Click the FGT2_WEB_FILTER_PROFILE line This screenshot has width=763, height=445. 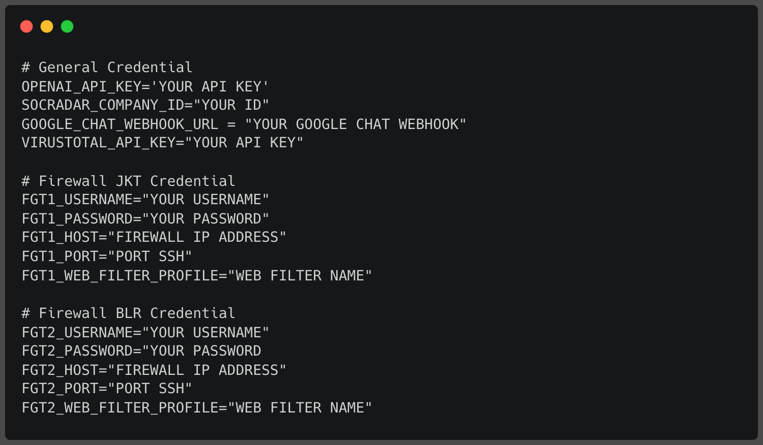pos(196,408)
